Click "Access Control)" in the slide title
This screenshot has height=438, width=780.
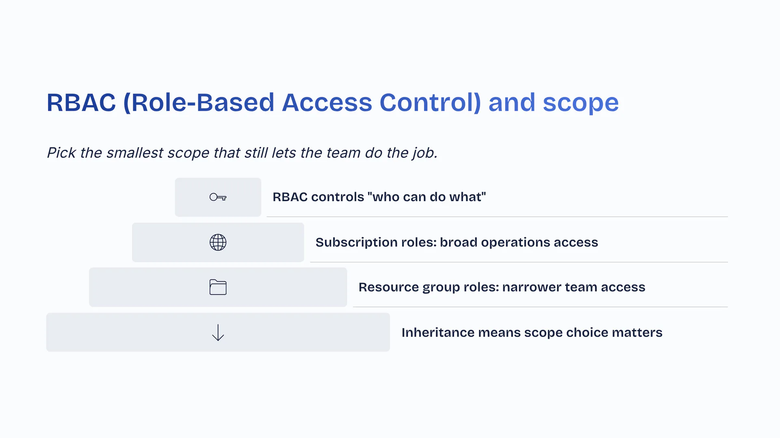[x=381, y=102]
